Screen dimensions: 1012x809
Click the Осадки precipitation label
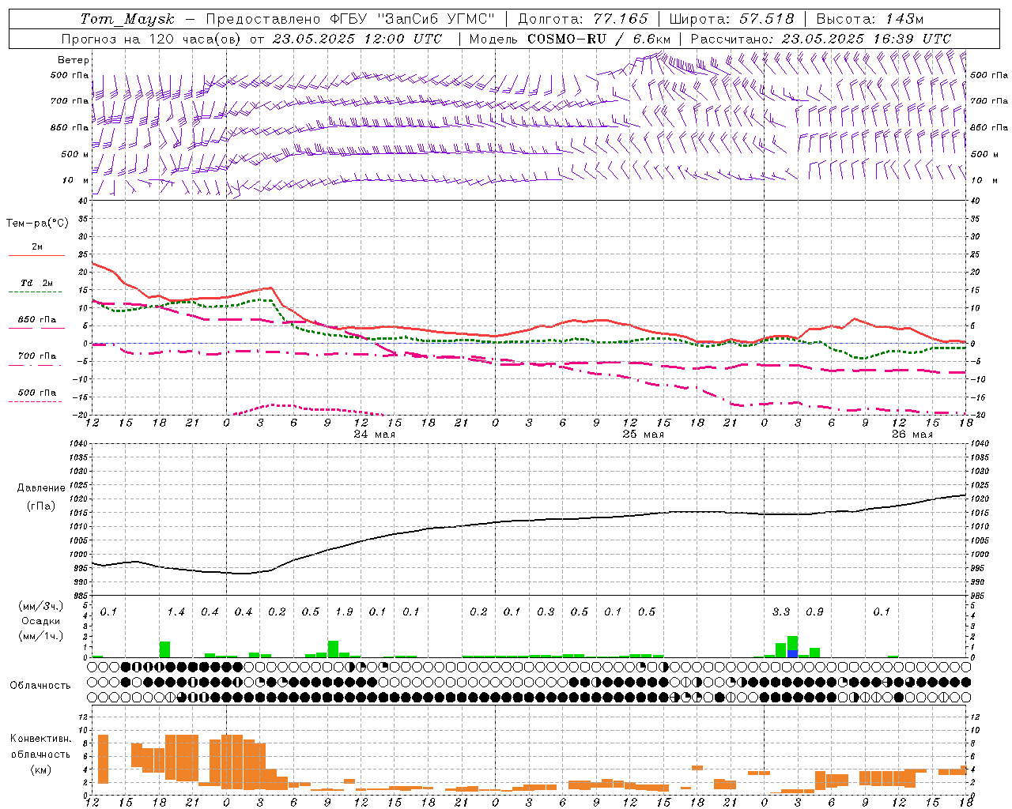tap(41, 621)
